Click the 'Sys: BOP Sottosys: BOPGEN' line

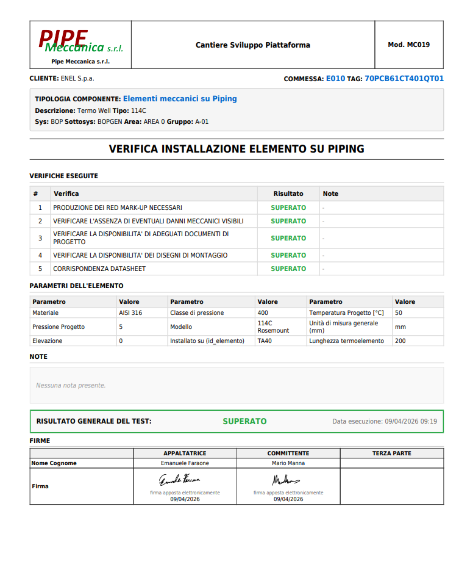[122, 121]
